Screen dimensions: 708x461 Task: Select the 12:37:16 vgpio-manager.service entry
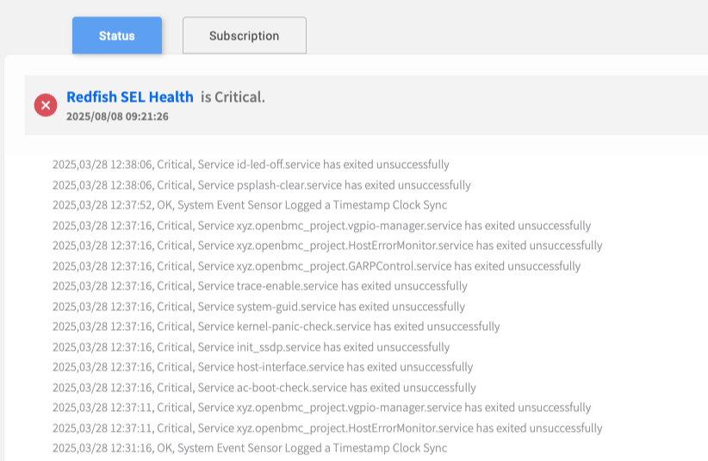pyautogui.click(x=321, y=226)
